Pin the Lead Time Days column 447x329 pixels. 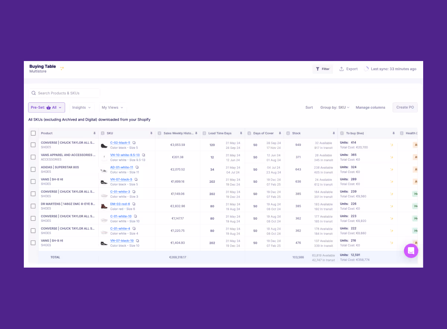click(x=241, y=133)
